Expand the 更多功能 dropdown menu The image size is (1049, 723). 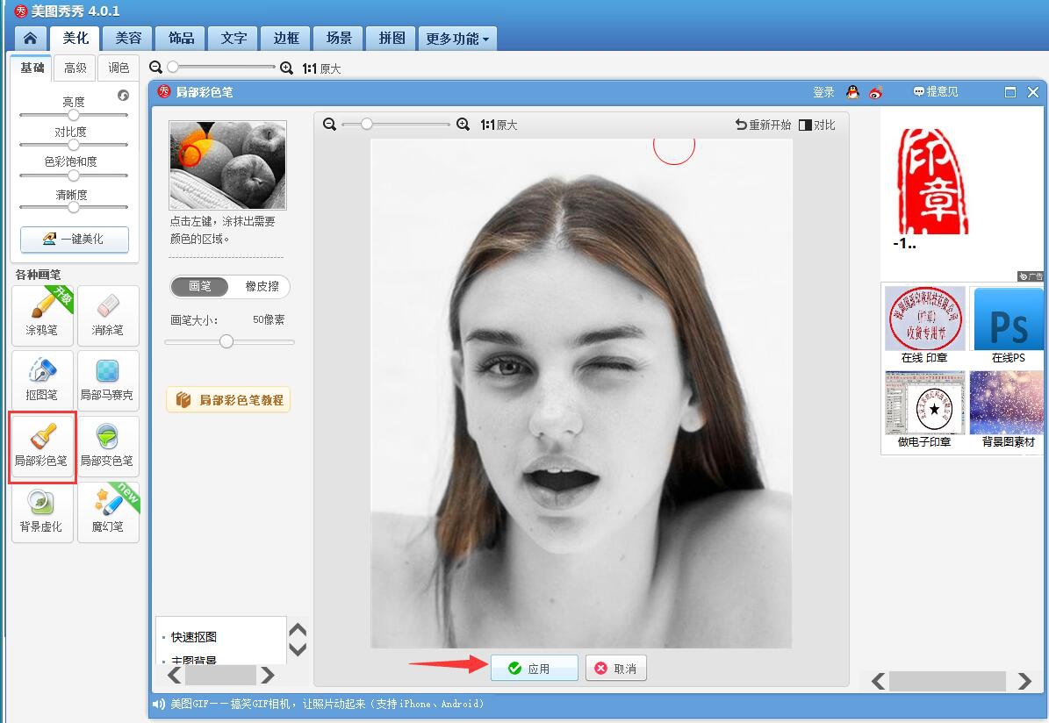point(457,39)
